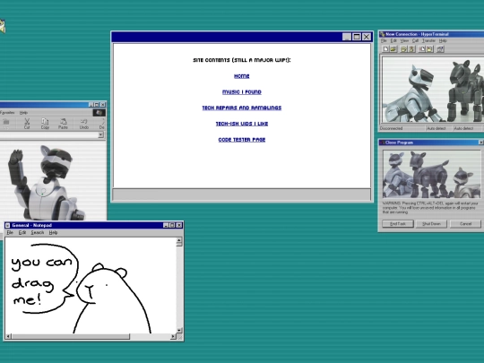This screenshot has width=484, height=363.
Task: Click the Send file icon in HyperTerminal
Action: [422, 49]
